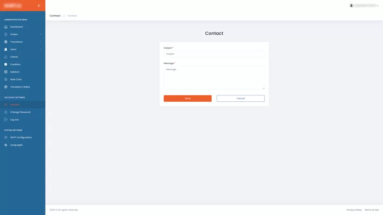This screenshot has height=215, width=383.
Task: Open Dashboard via its home icon
Action: [6, 27]
